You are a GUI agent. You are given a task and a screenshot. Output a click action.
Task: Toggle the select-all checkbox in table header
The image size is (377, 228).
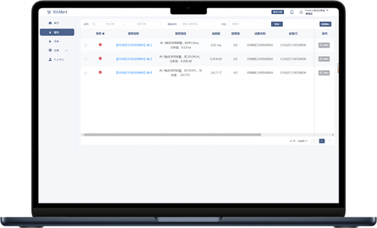tap(85, 33)
